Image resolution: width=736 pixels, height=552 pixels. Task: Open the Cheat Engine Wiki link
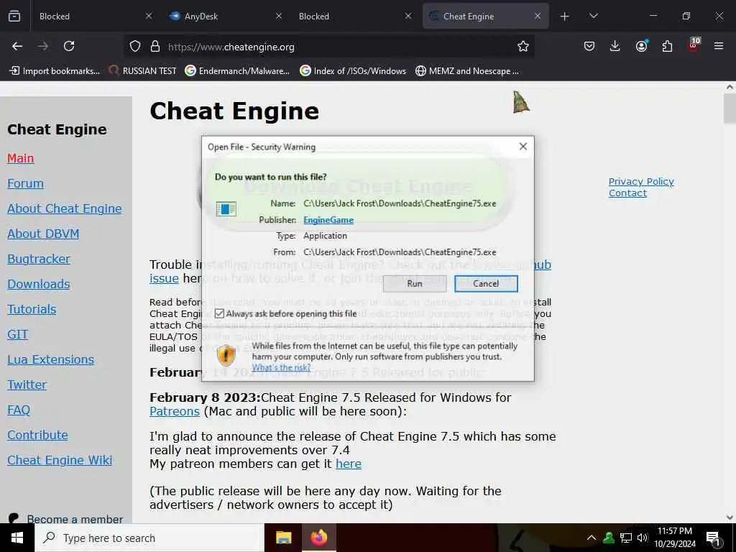coord(60,460)
